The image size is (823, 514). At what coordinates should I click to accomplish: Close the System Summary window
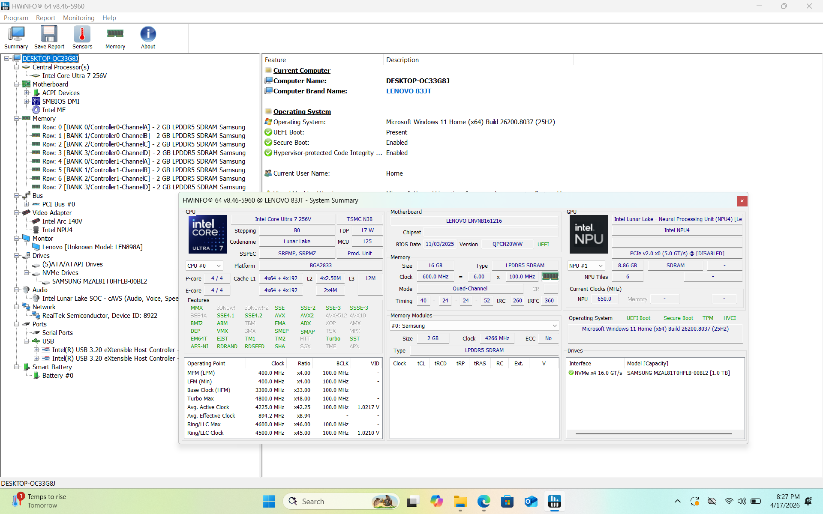pos(742,201)
